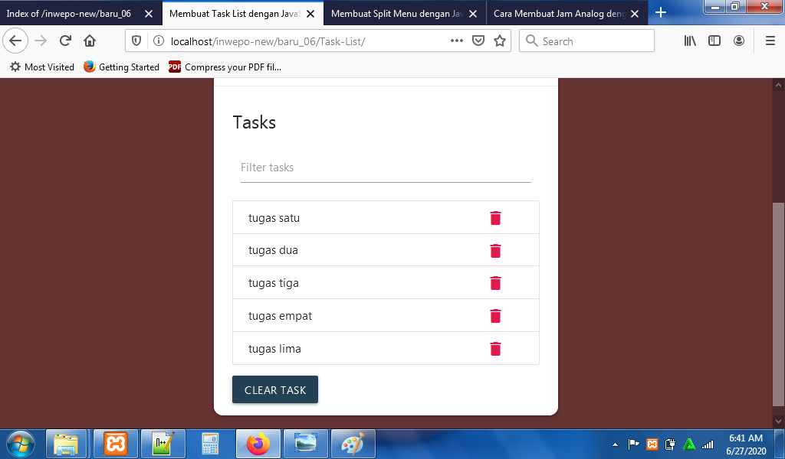Show site information icon in address bar
785x459 pixels.
coord(158,41)
